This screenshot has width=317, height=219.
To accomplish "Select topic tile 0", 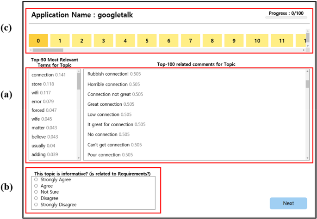I will tap(38, 41).
